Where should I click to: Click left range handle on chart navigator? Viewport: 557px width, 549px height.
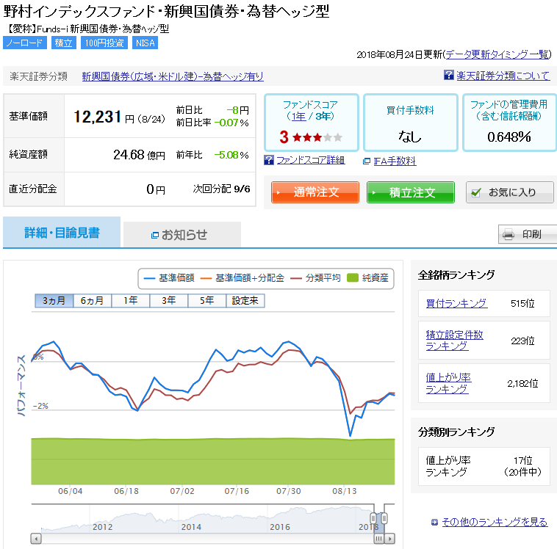tap(373, 518)
